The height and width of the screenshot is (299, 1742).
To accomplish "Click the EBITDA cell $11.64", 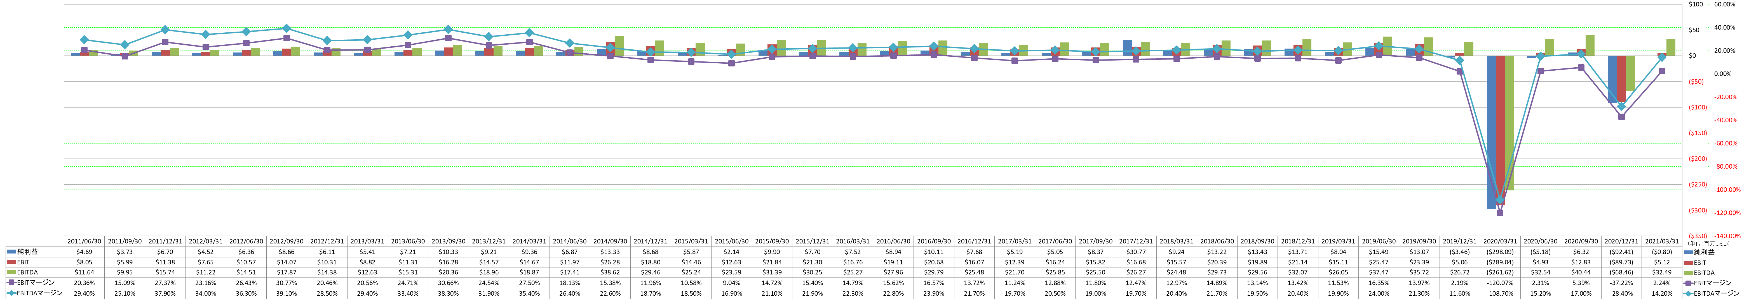I will tap(84, 272).
